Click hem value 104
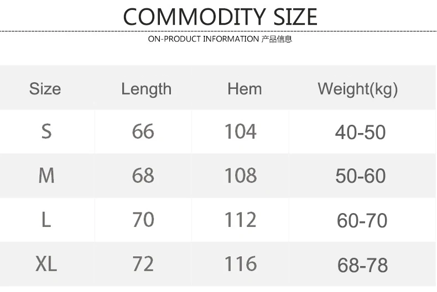Image resolution: width=437 pixels, height=292 pixels. pos(241,131)
